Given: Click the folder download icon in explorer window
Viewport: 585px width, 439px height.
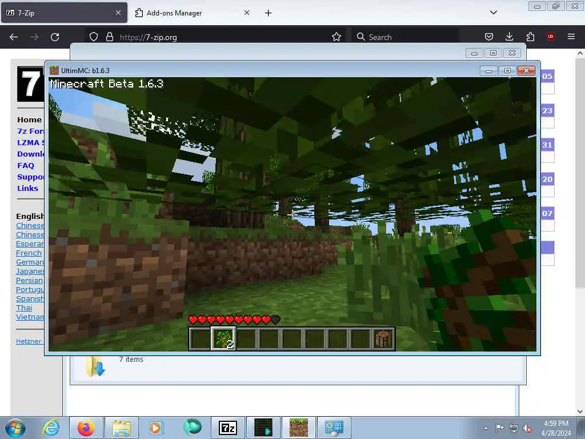Looking at the screenshot, I should click(95, 367).
